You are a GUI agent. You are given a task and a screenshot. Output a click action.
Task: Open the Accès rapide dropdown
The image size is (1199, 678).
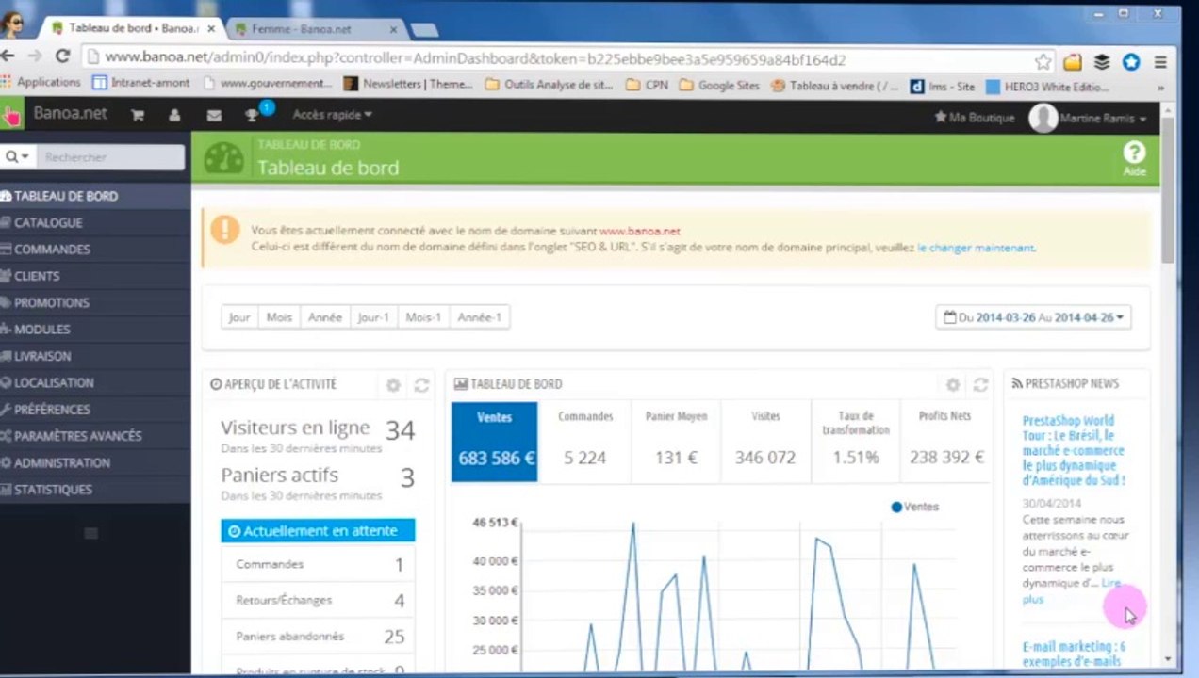(x=332, y=115)
